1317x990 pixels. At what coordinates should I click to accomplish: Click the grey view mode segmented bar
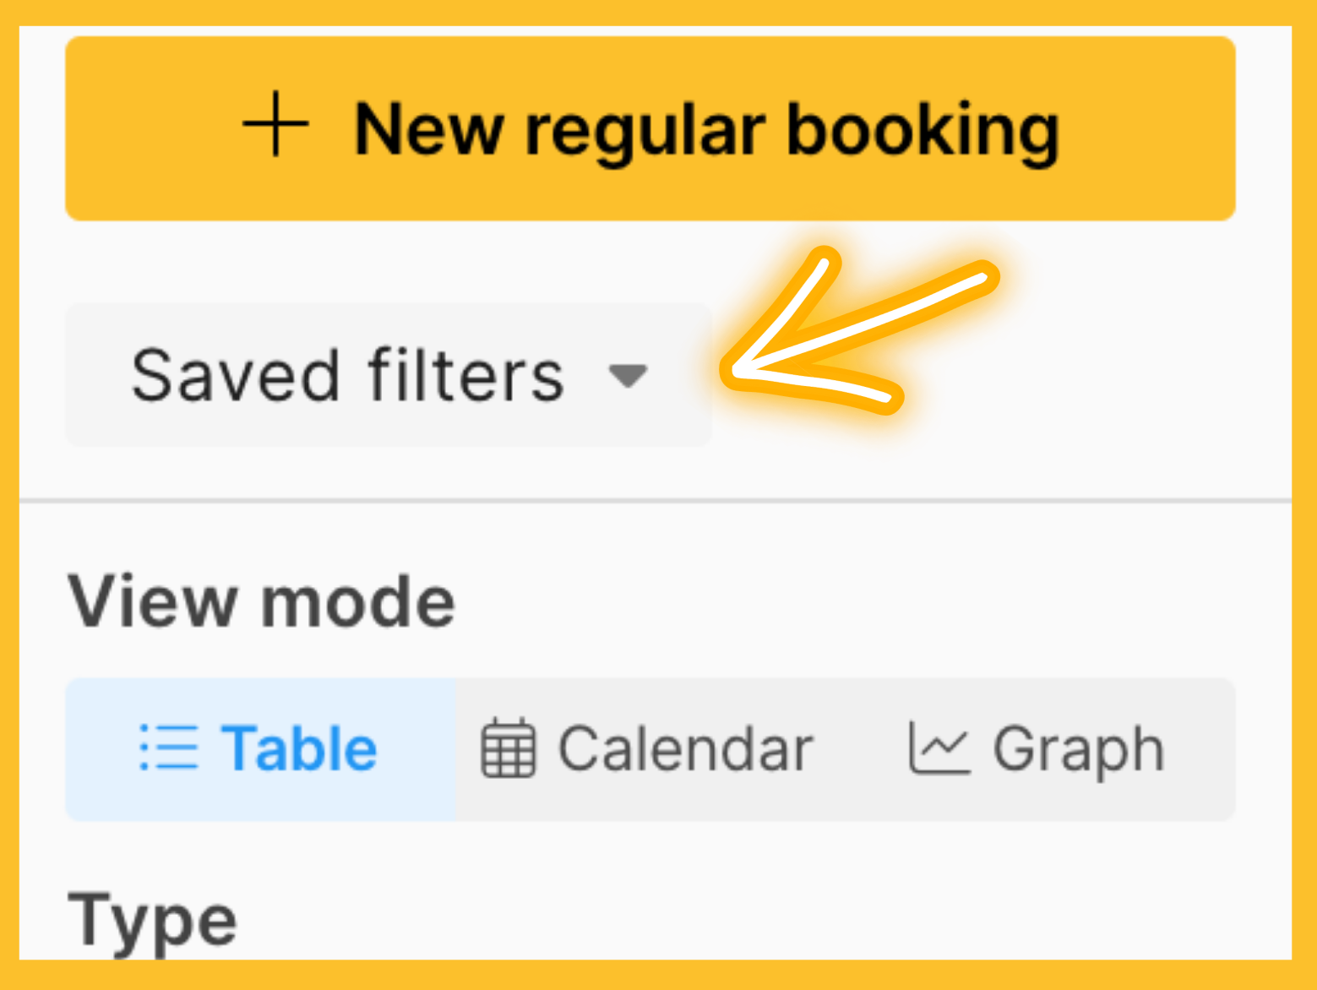tap(650, 749)
